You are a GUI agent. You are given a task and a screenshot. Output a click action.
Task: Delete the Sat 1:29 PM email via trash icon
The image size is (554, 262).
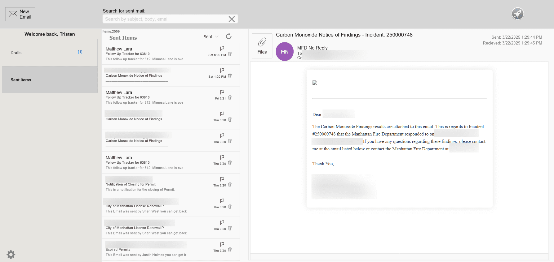[230, 76]
